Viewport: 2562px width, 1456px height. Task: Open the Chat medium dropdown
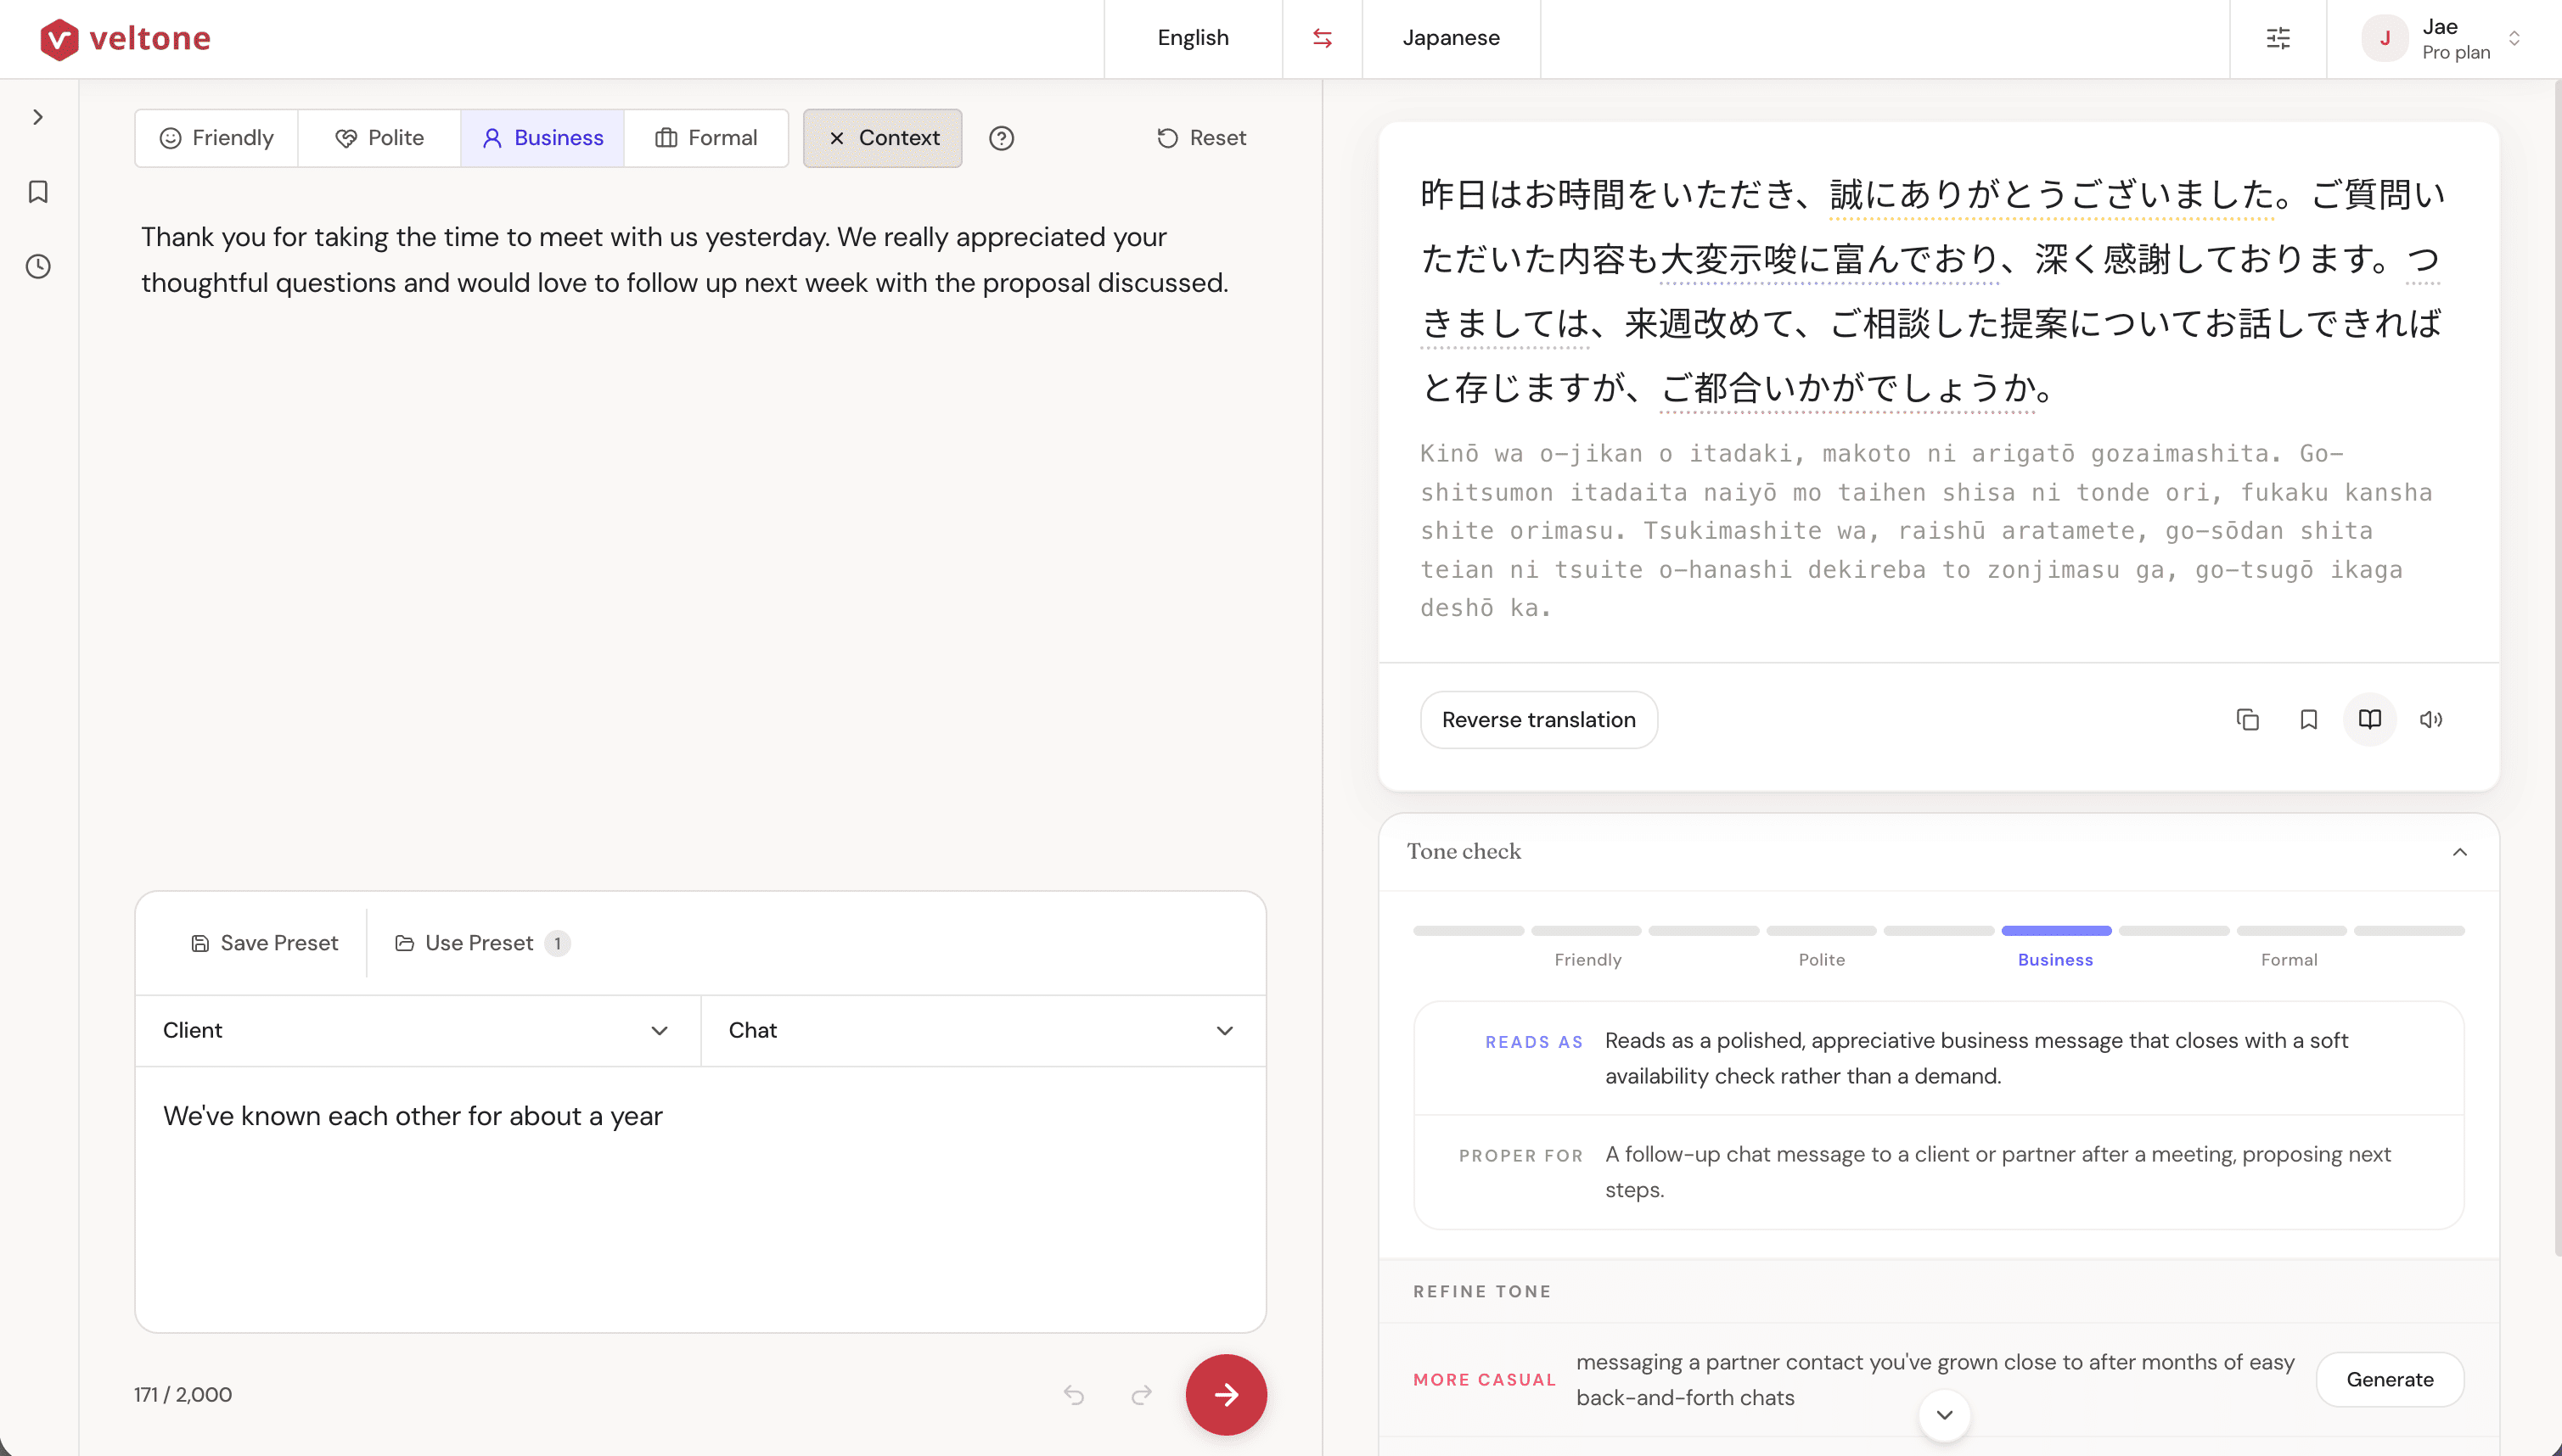pyautogui.click(x=982, y=1030)
